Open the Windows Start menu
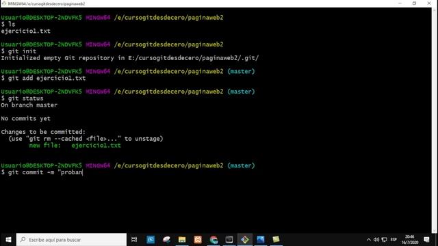 [x=8, y=240]
